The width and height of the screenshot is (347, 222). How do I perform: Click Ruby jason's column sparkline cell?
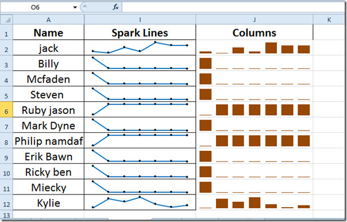[255, 110]
